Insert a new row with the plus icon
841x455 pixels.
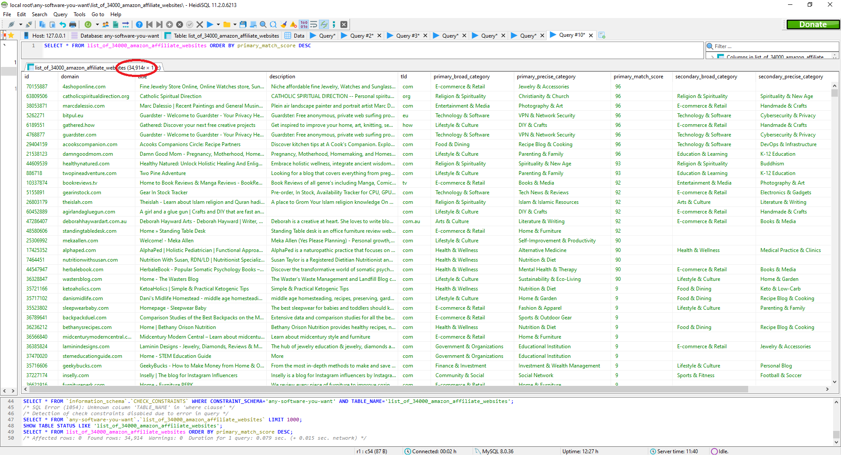(x=169, y=24)
